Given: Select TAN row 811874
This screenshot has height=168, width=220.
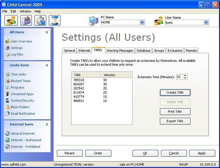Looking at the screenshot, I should tap(102, 93).
